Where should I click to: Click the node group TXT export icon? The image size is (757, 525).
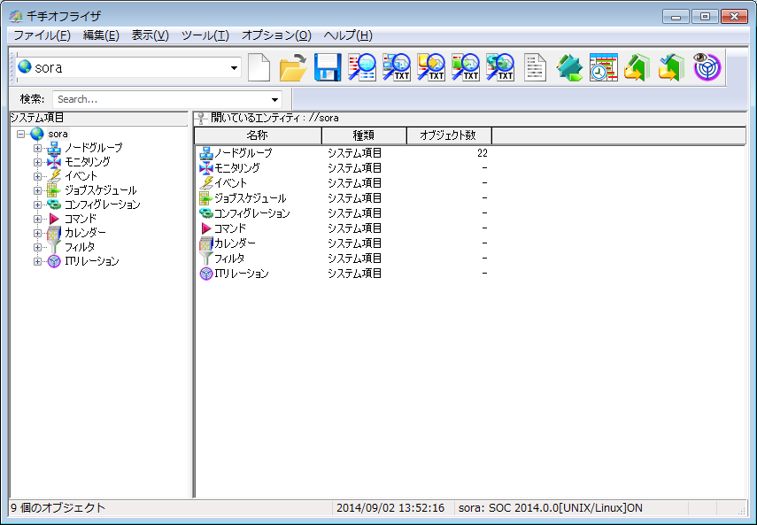coord(397,67)
